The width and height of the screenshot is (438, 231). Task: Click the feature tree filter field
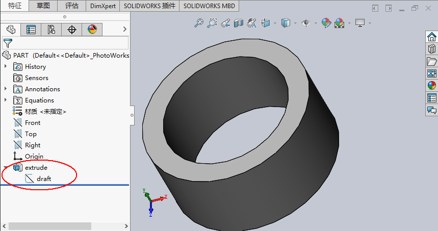(65, 43)
